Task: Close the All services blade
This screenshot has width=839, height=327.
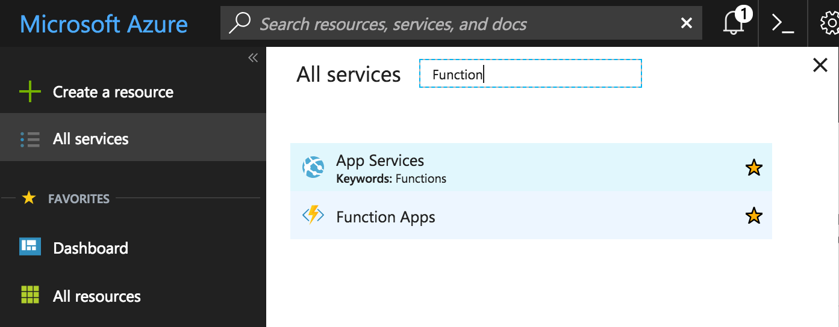Action: [x=820, y=65]
